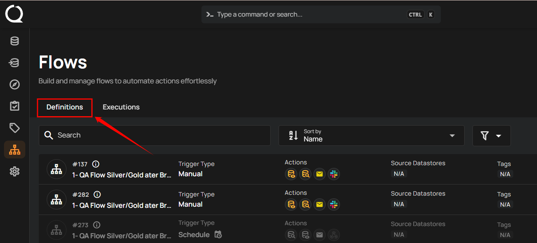Open the clipboard Checks icon in sidebar
The image size is (537, 243).
[15, 106]
